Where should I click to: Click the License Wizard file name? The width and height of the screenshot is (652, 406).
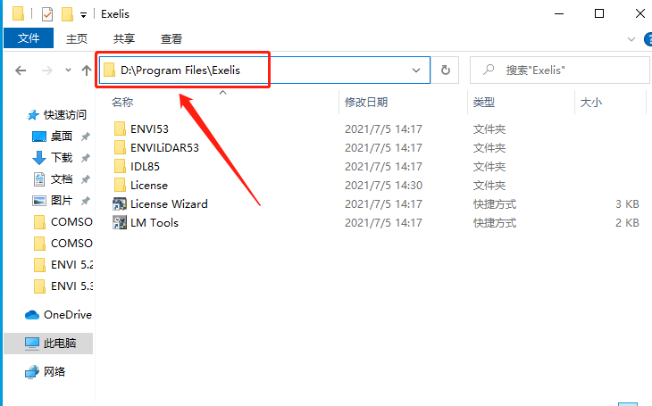pyautogui.click(x=169, y=204)
